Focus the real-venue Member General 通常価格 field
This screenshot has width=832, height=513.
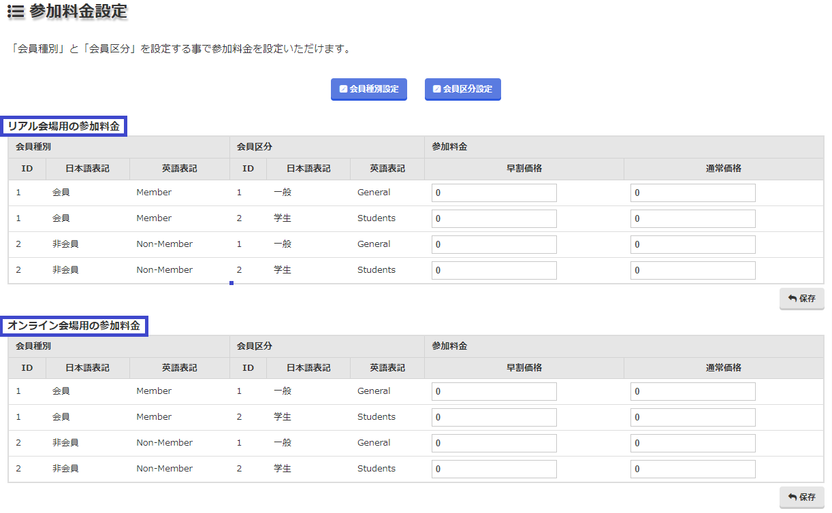coord(692,193)
